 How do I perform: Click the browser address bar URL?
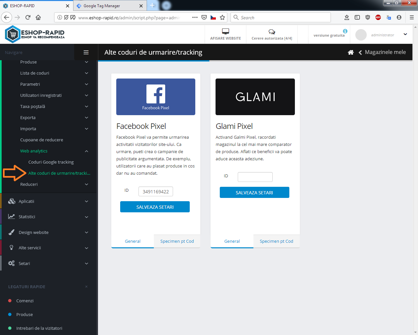click(129, 18)
